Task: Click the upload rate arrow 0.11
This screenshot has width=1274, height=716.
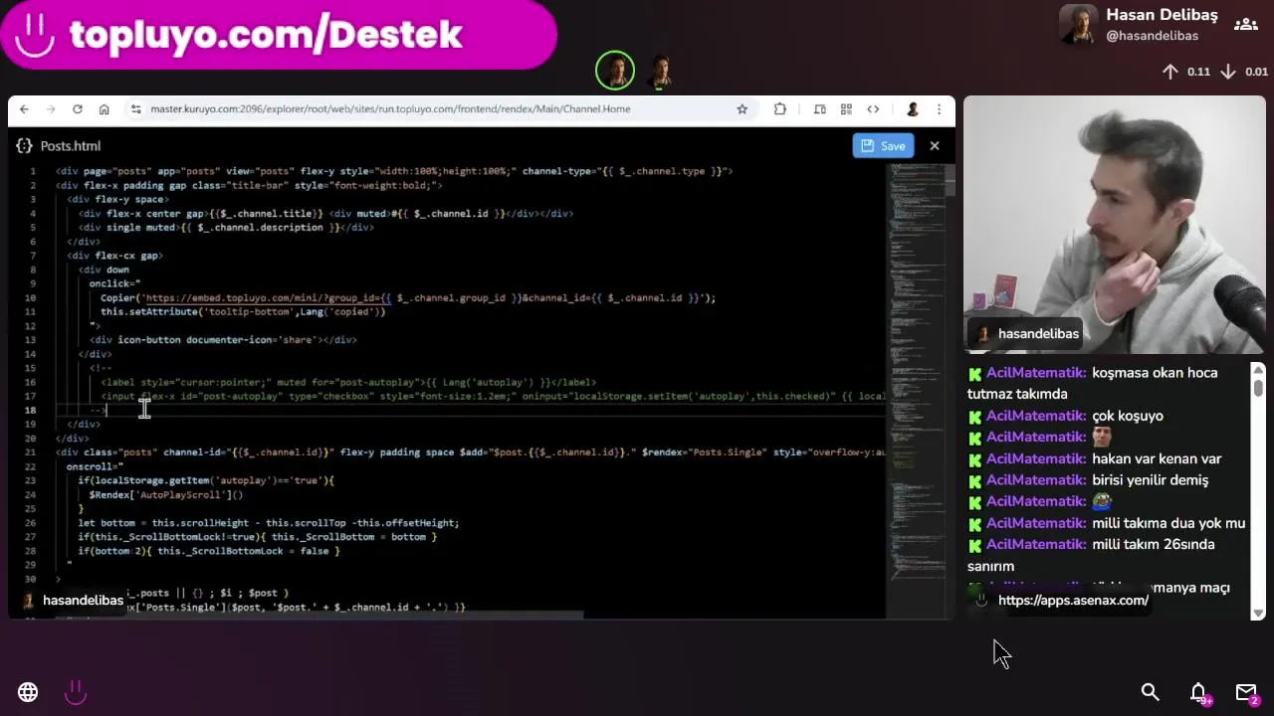Action: tap(1170, 72)
